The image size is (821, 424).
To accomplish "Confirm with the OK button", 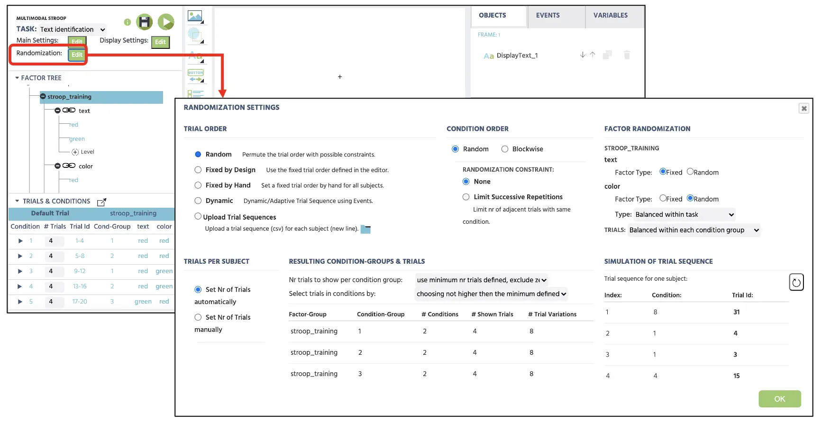I will point(780,399).
